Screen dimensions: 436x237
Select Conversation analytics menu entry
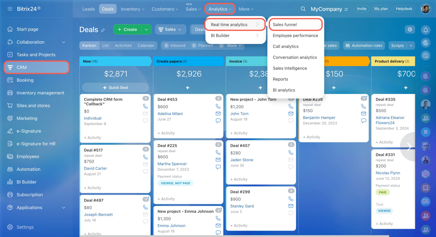pyautogui.click(x=295, y=57)
